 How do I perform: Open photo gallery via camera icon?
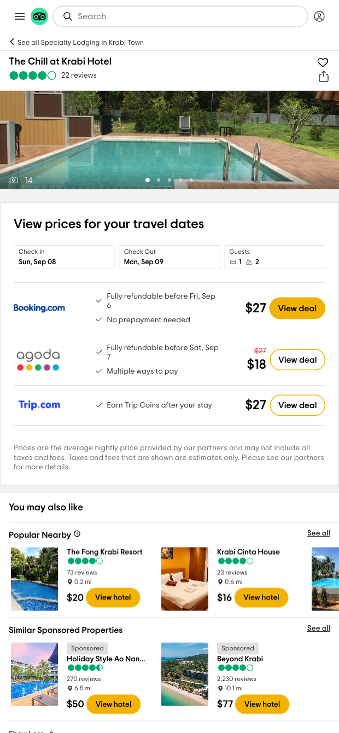(14, 181)
